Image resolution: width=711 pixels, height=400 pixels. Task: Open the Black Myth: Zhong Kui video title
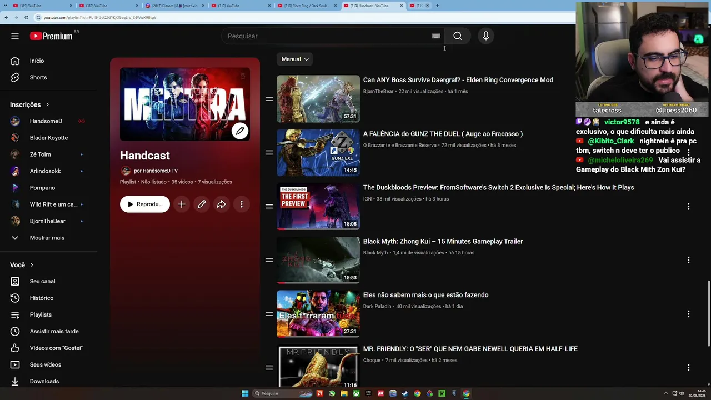tap(443, 242)
